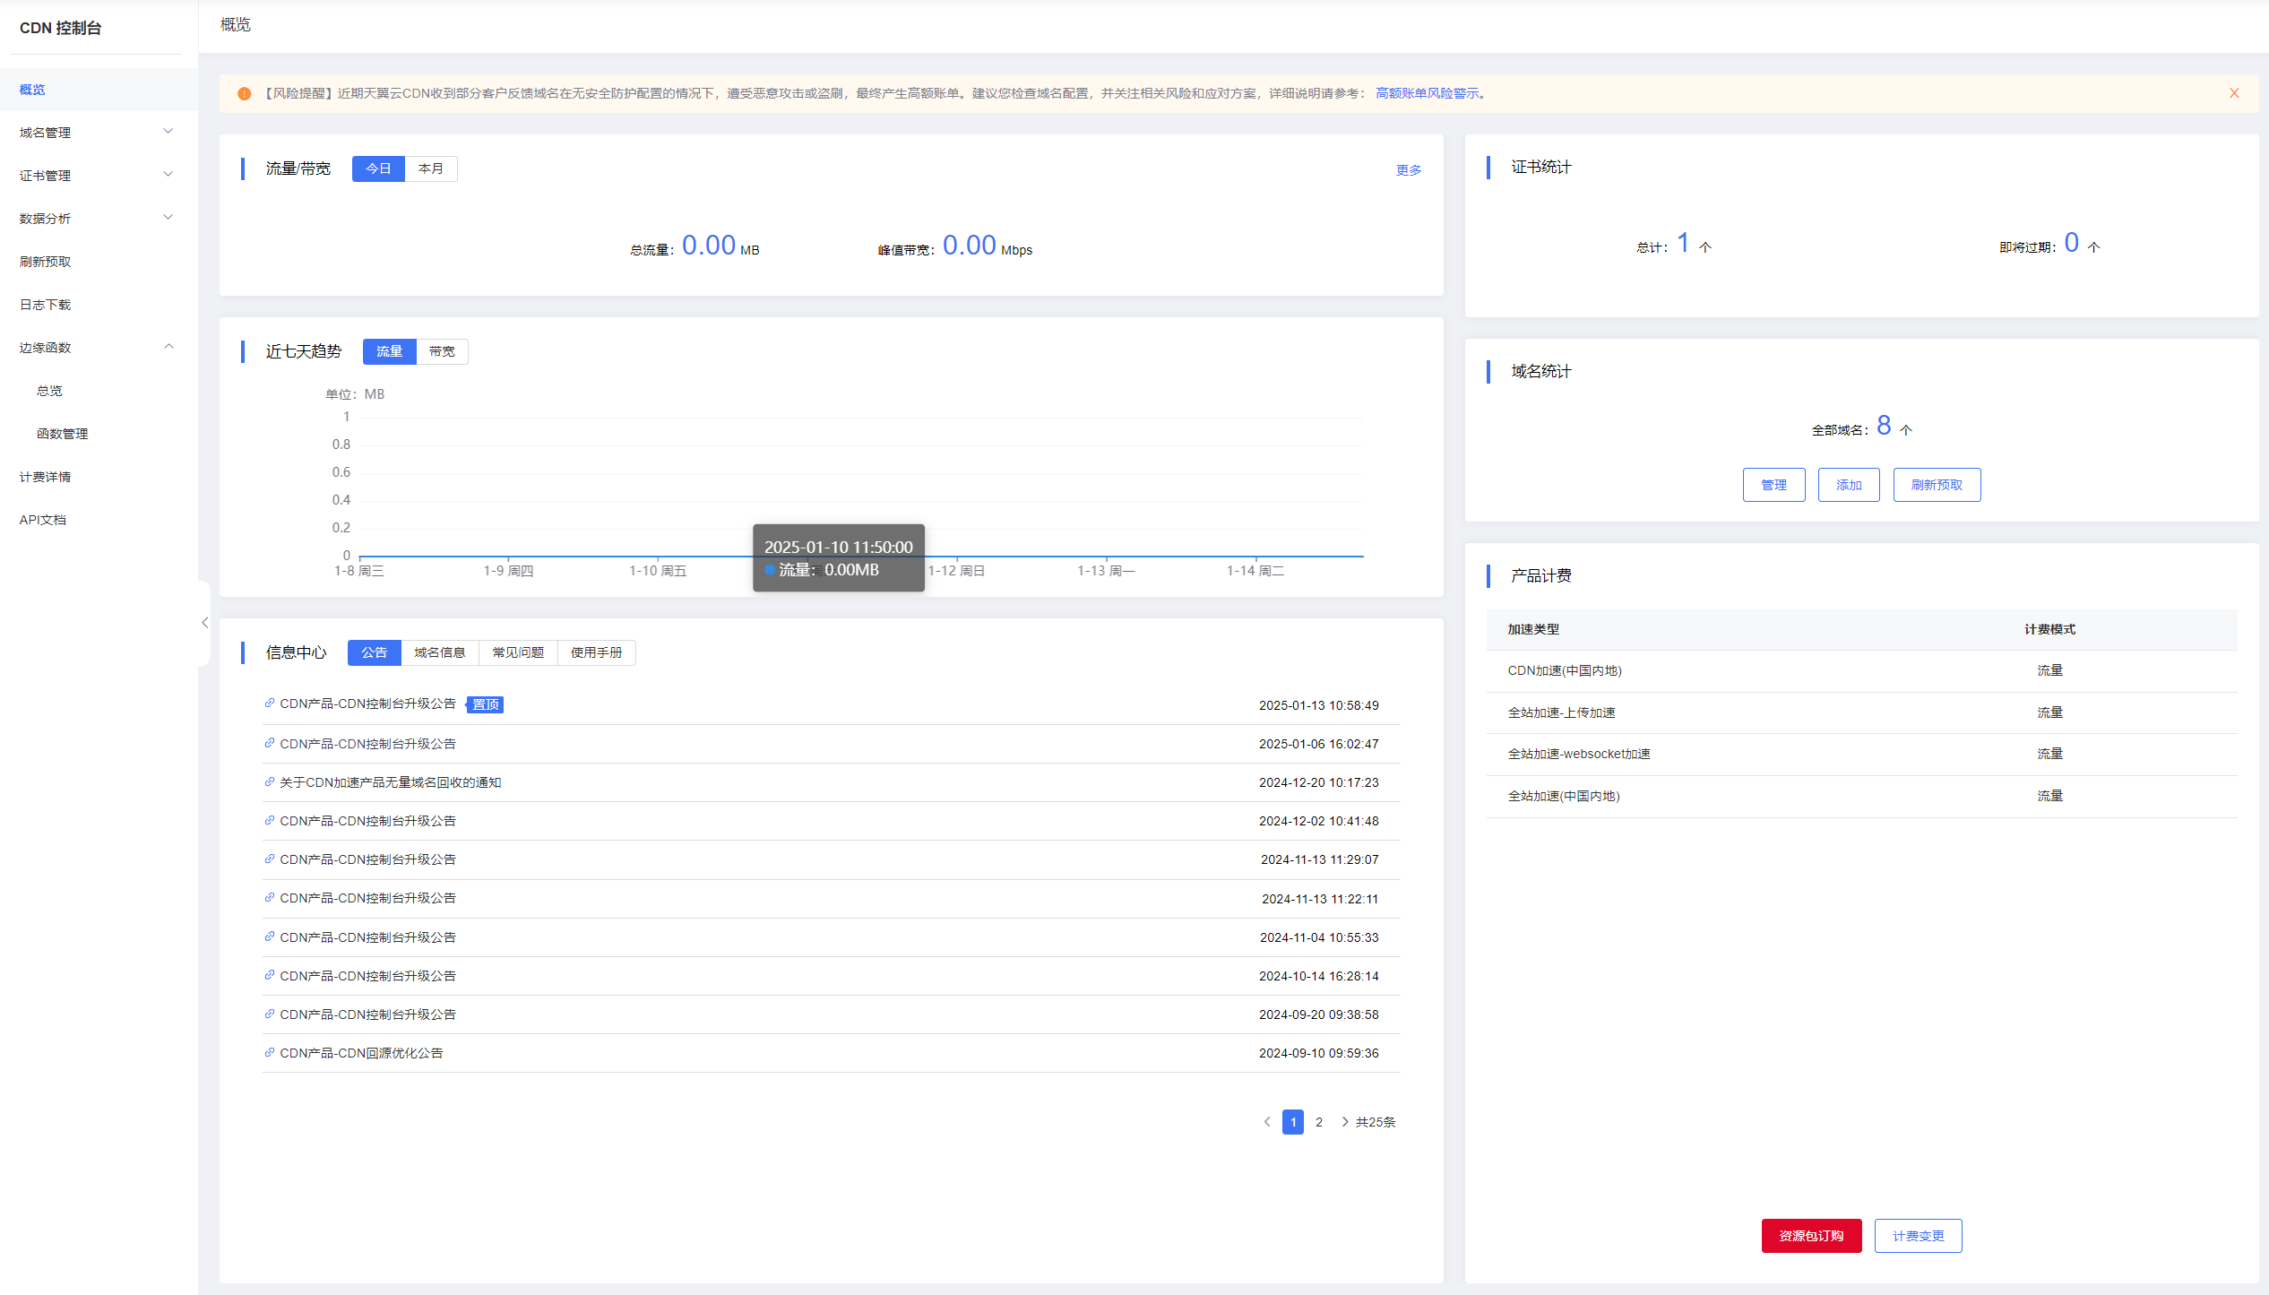Click link icon beside 2024-12-02 announcement
Viewport: 2269px width, 1295px height.
[269, 820]
